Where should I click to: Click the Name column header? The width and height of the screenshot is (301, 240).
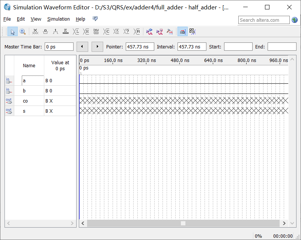29,65
